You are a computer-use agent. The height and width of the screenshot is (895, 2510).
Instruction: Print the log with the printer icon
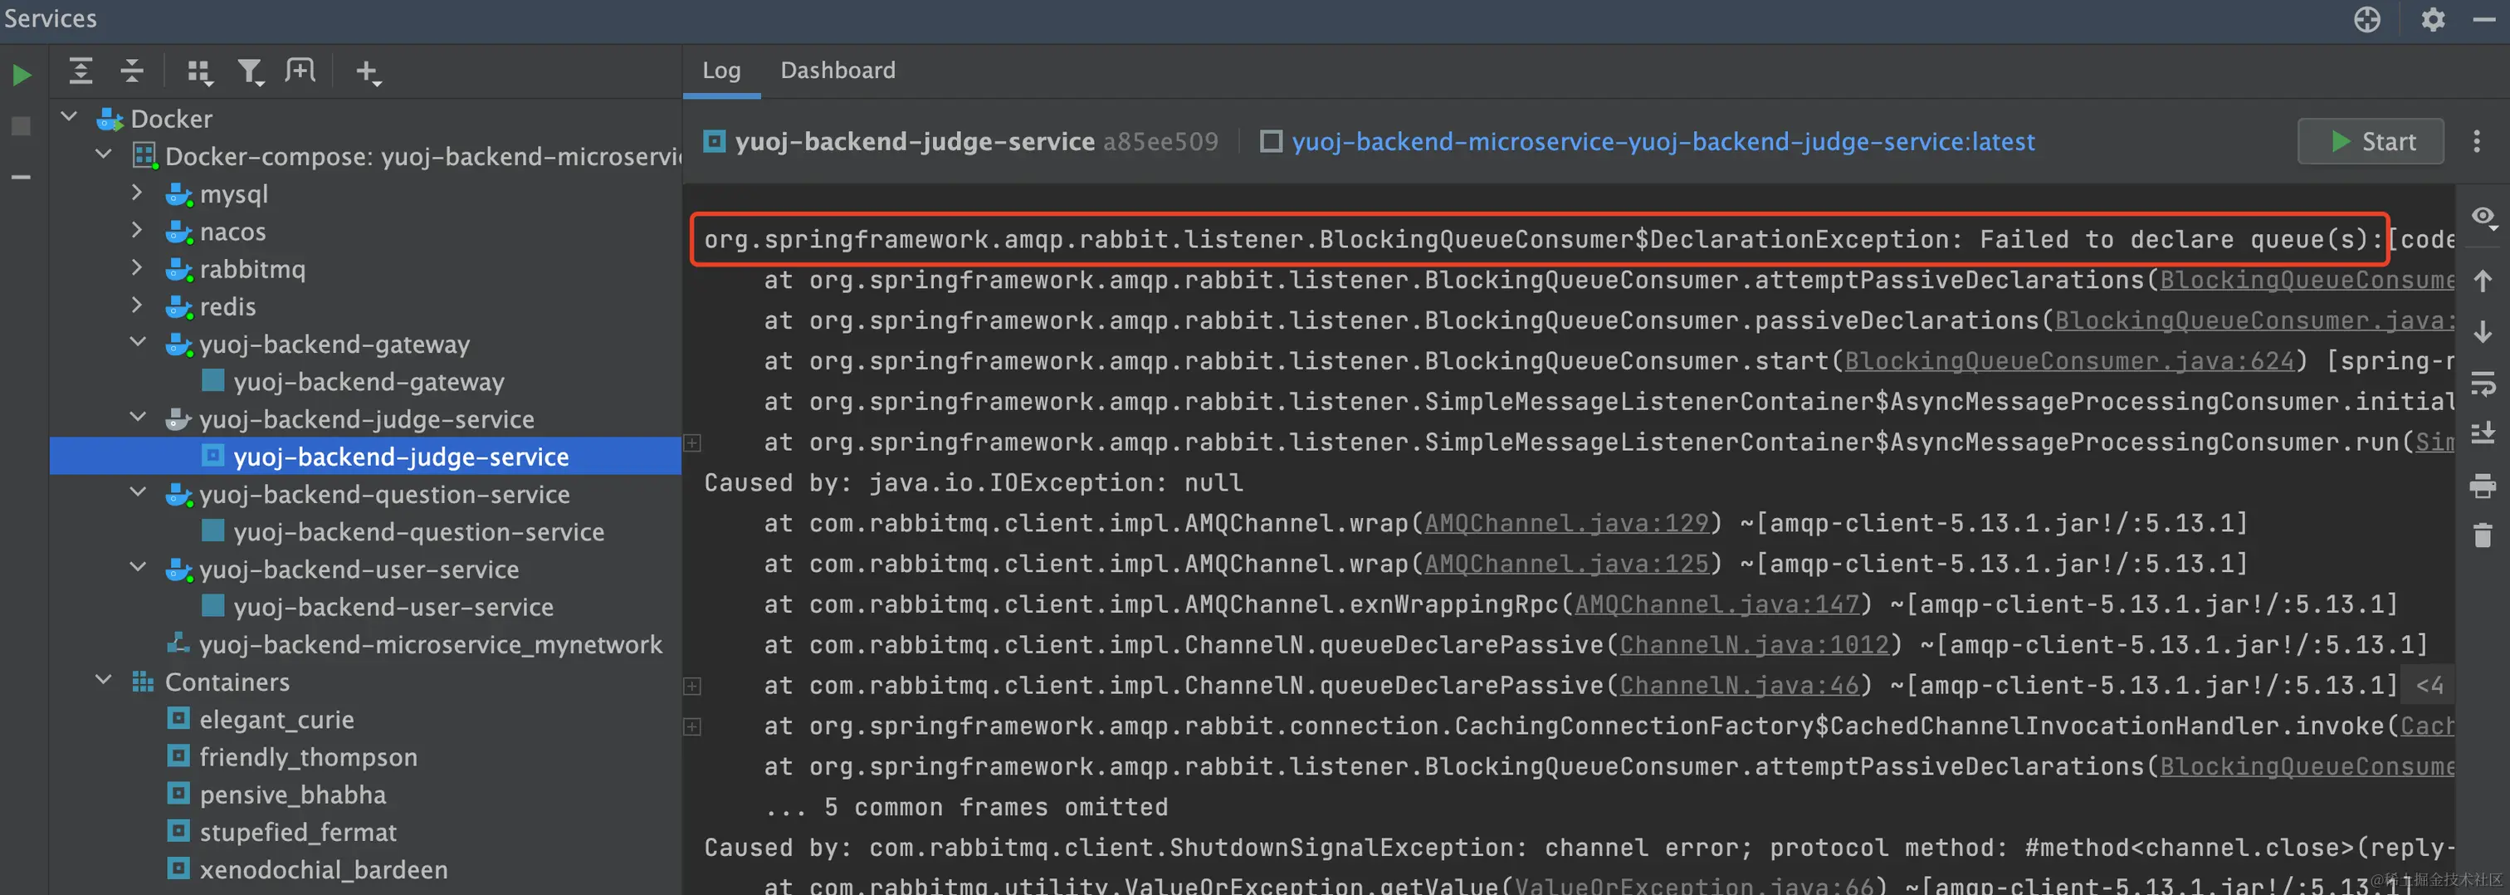coord(2483,485)
